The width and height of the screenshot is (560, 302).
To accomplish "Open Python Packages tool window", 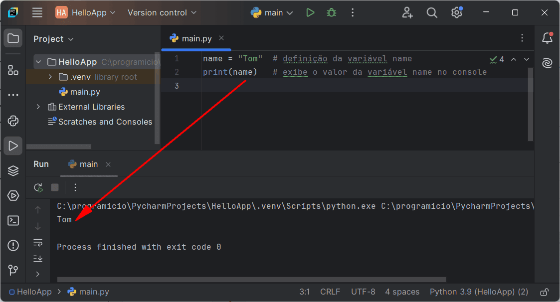I will click(x=13, y=121).
